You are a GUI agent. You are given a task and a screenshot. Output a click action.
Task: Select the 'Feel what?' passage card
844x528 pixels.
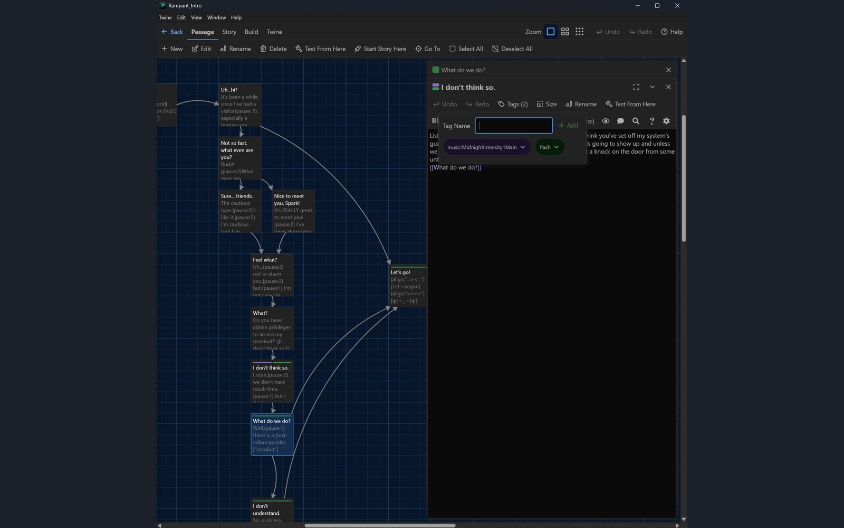(272, 275)
